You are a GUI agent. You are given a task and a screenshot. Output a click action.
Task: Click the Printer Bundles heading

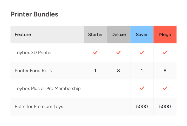(x=34, y=14)
